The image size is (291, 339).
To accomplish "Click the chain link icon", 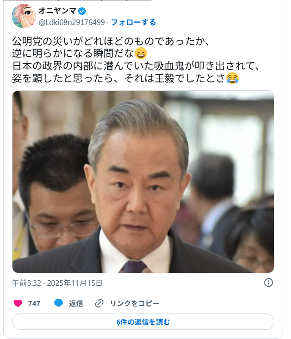I will tap(99, 303).
